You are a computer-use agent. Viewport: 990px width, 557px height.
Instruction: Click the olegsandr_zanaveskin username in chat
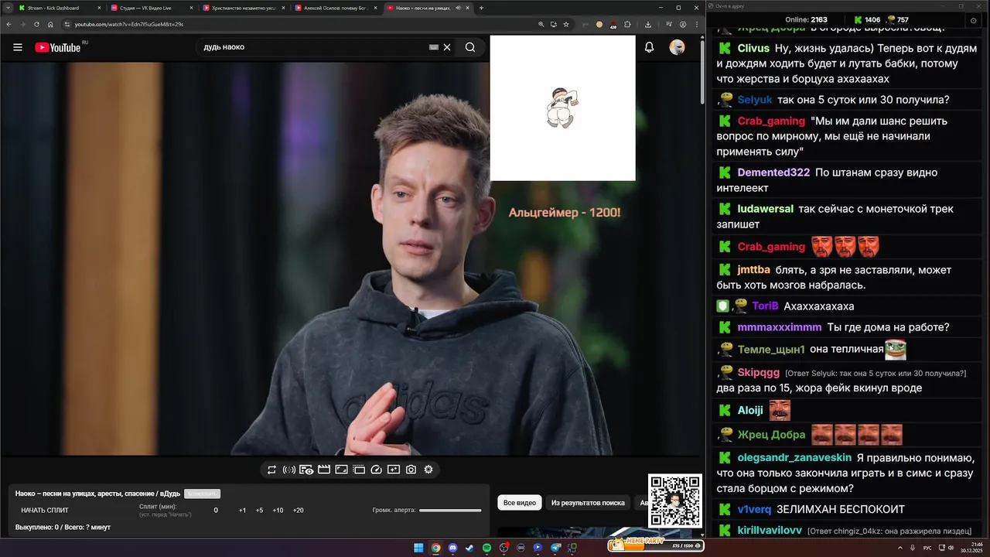click(x=794, y=457)
